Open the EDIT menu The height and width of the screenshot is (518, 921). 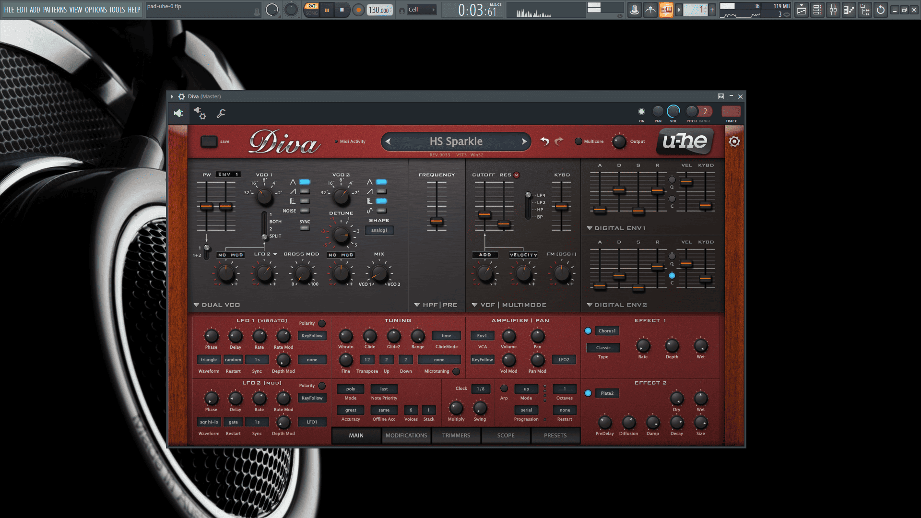[22, 10]
